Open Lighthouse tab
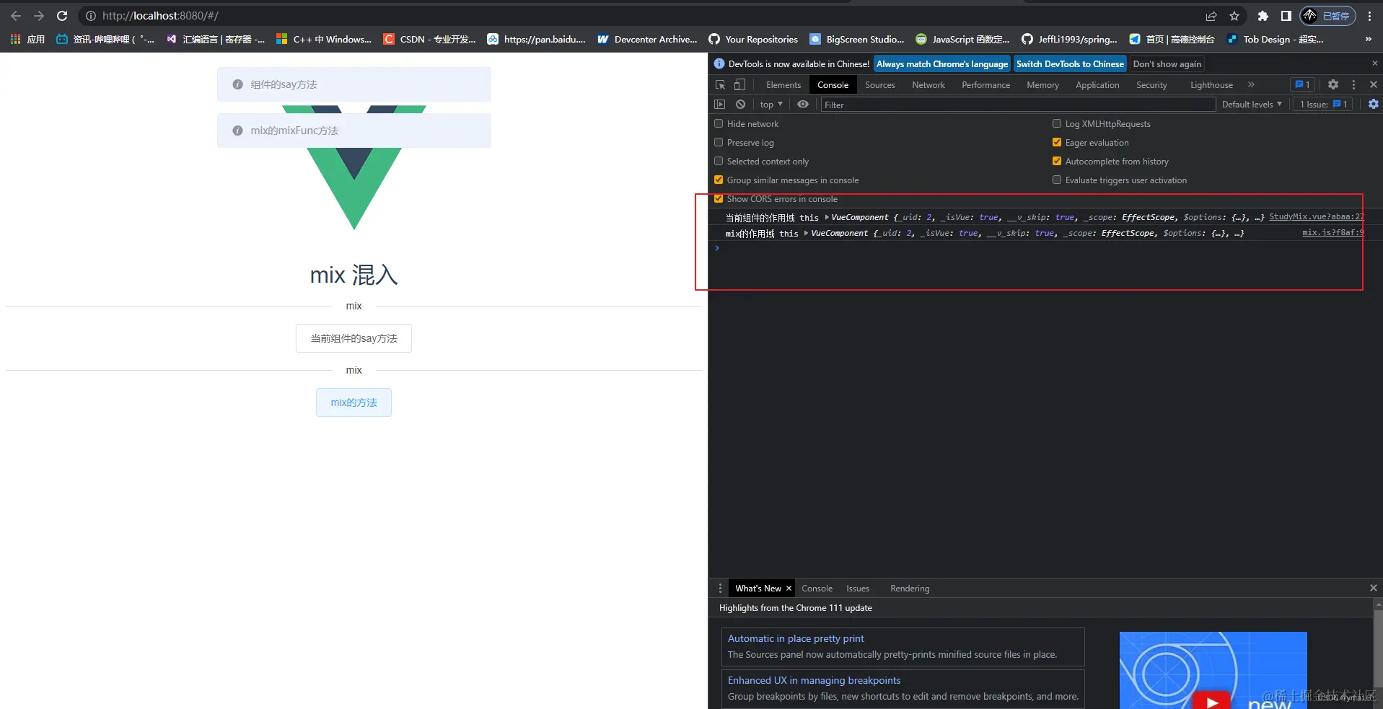This screenshot has height=709, width=1383. tap(1211, 85)
